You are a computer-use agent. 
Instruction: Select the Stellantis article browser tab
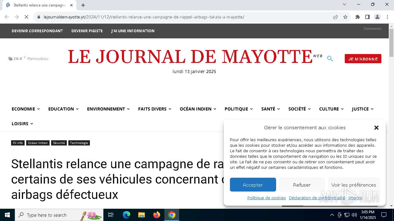pyautogui.click(x=39, y=5)
